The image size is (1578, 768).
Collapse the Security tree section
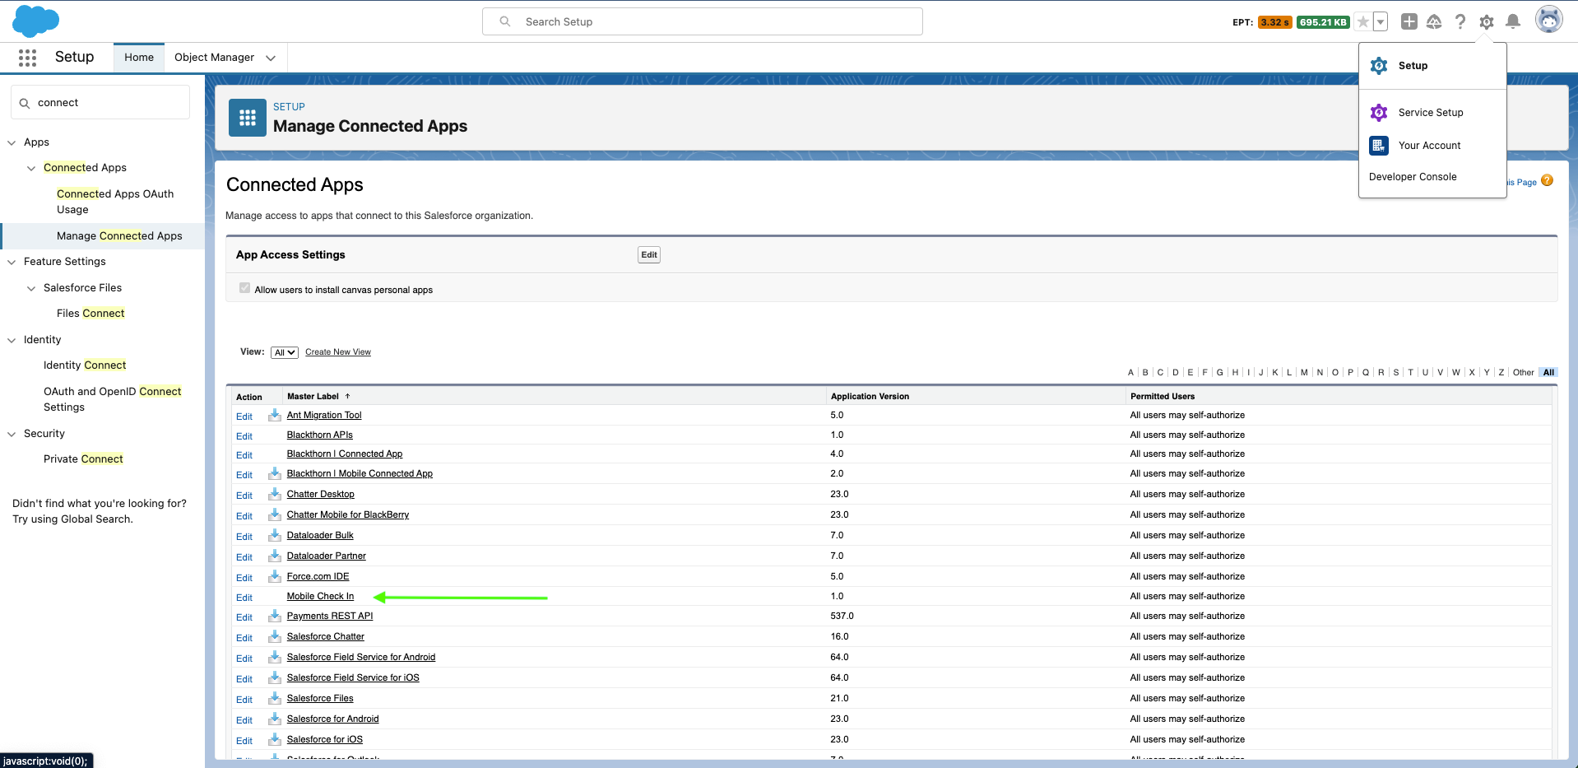point(12,434)
